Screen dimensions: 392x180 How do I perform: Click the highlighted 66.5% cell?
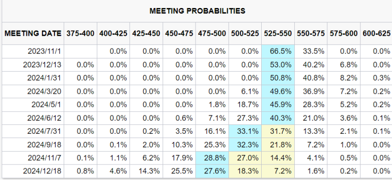[x=278, y=52]
